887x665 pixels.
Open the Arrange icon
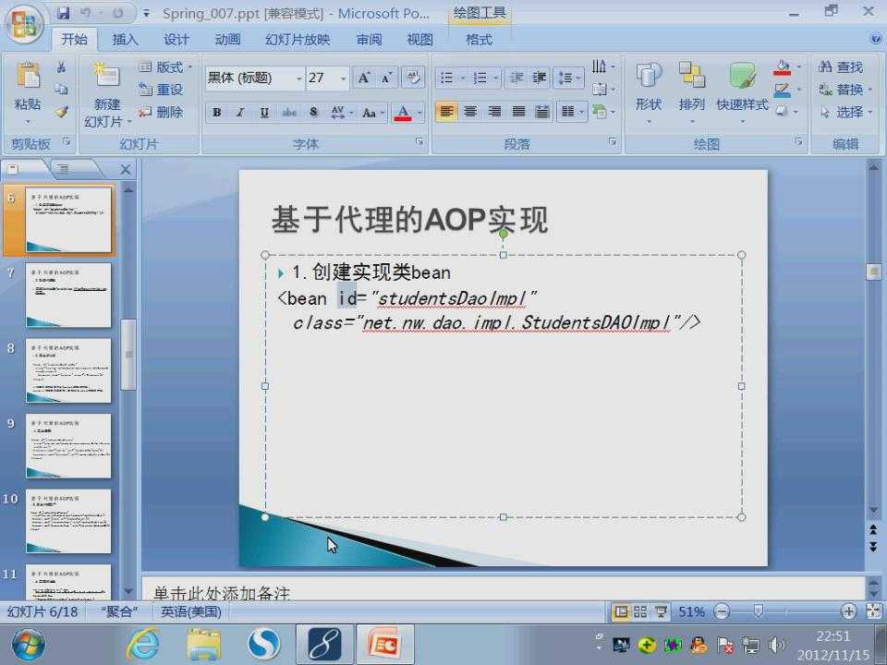click(x=691, y=75)
